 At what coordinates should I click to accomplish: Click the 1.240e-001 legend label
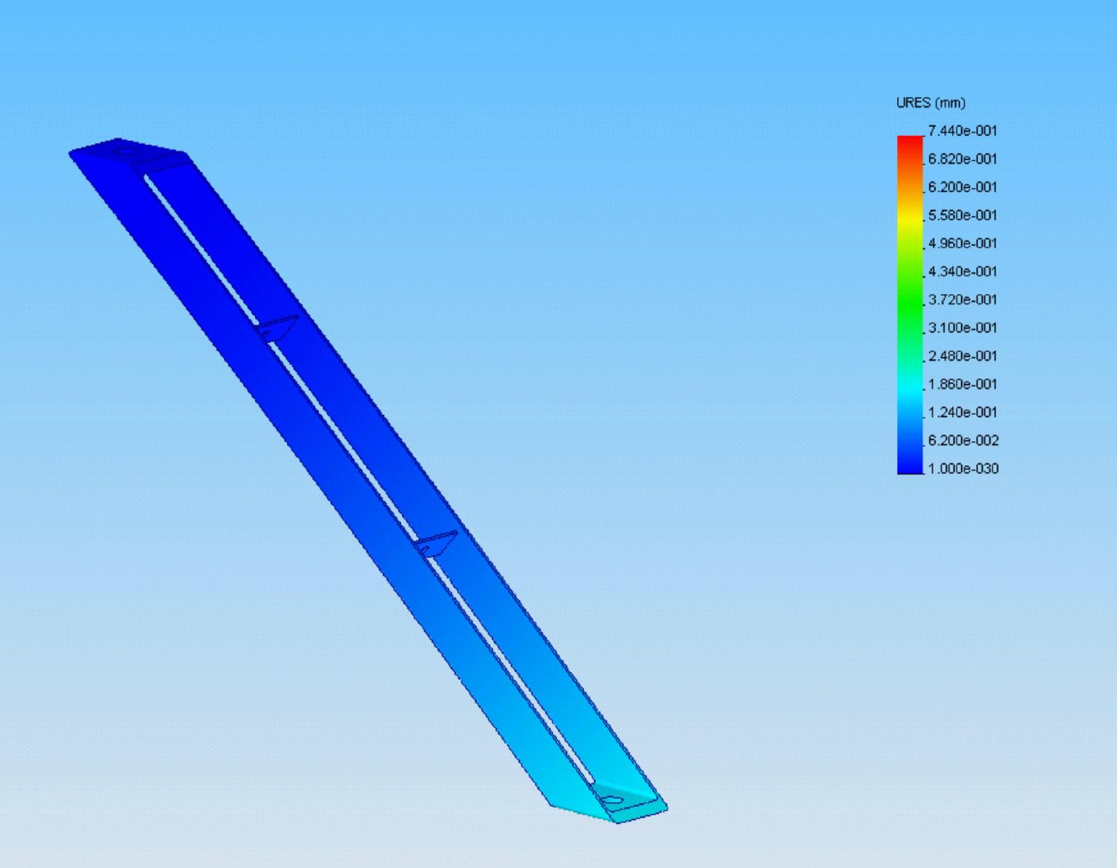pos(963,412)
